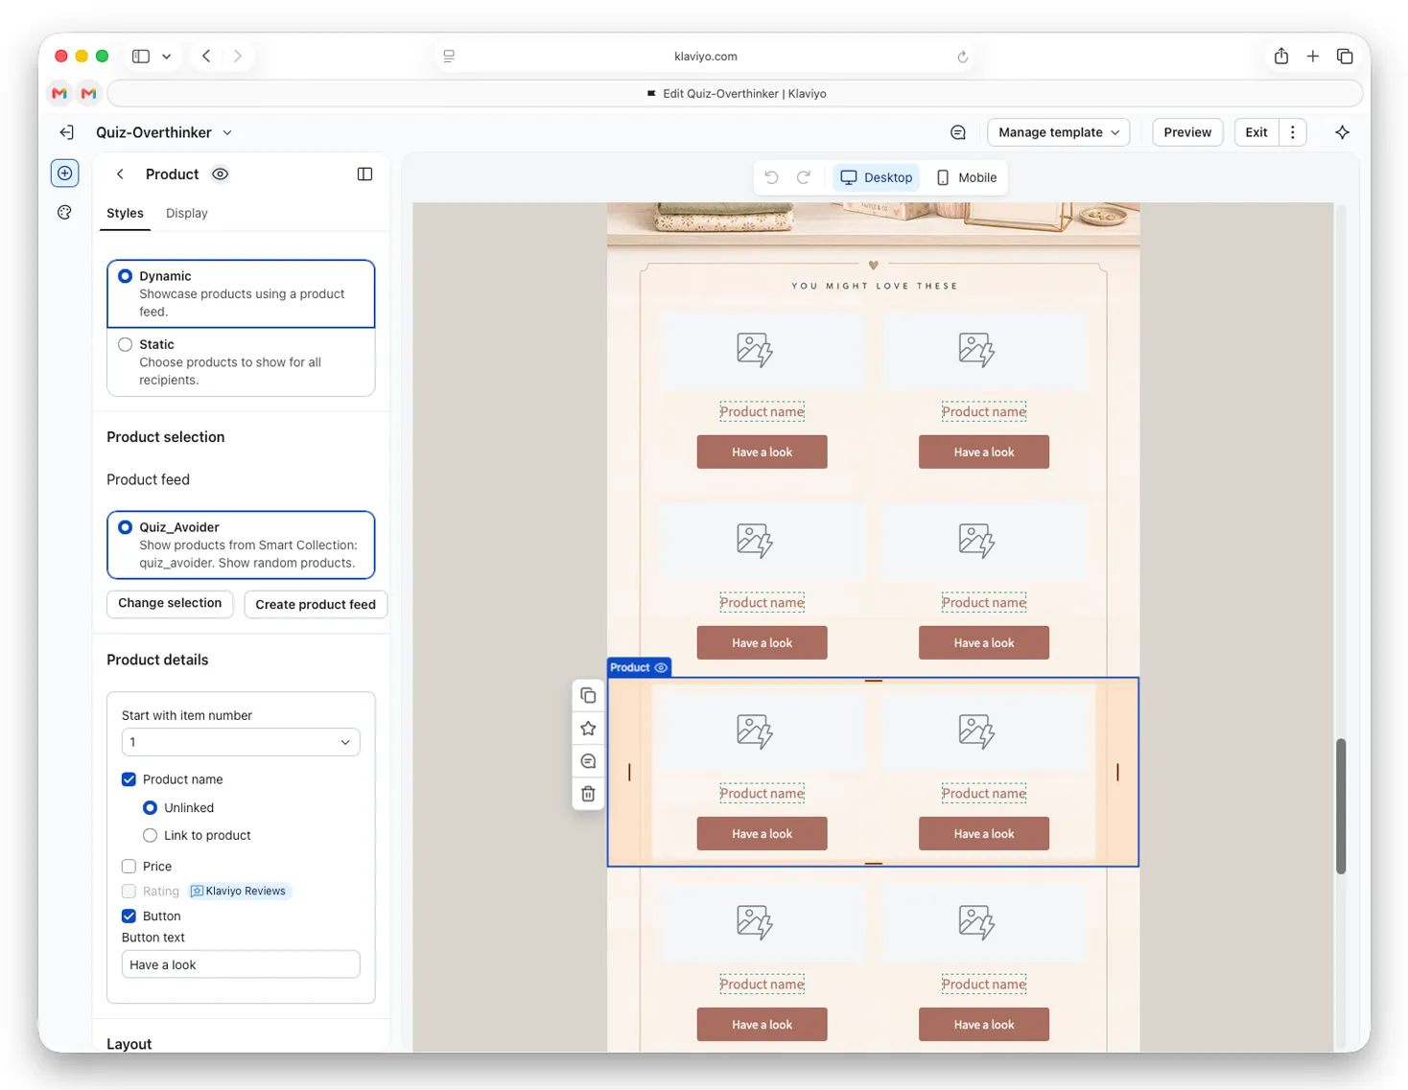This screenshot has height=1090, width=1408.
Task: Choose the Unlinked radio option
Action: pos(150,808)
